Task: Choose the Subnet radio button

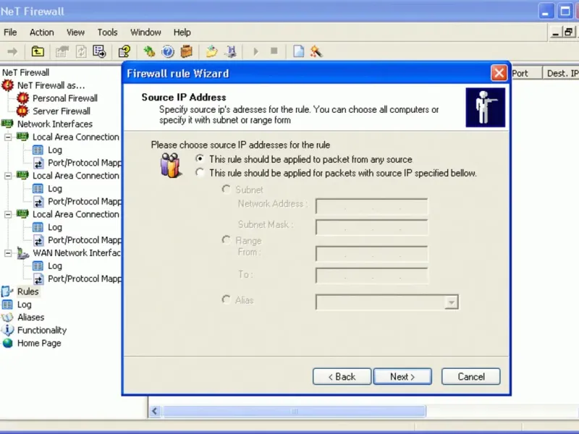Action: pyautogui.click(x=226, y=190)
